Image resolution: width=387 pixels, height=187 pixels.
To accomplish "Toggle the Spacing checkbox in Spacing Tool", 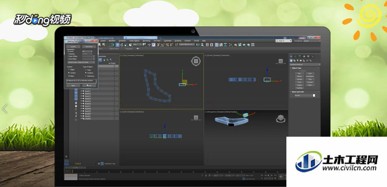I will tap(68, 54).
